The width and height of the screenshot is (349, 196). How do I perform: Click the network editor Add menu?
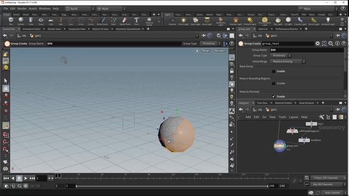point(248,117)
